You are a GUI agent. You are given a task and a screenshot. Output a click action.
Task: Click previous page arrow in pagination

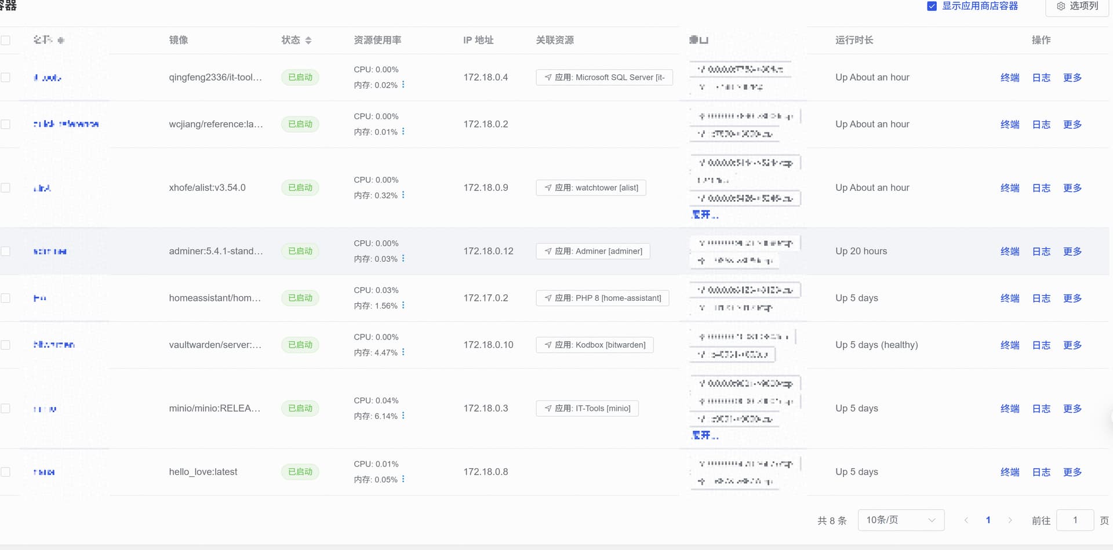[x=966, y=520]
